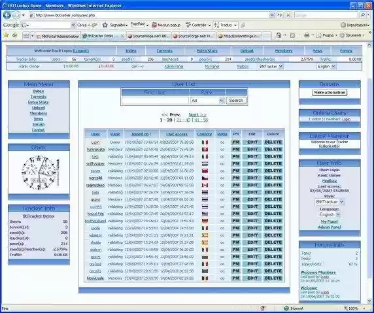Click the country flag in the Lupin row
The image size is (374, 313).
(x=205, y=142)
